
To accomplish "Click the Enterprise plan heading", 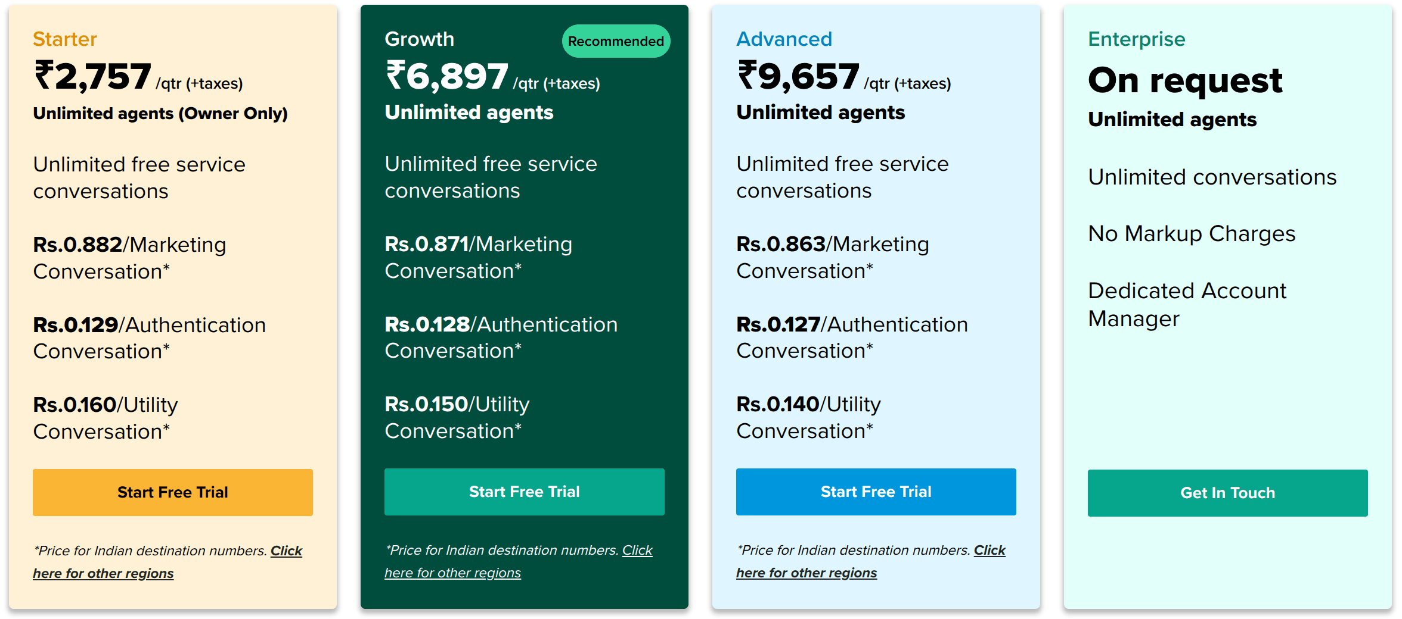I will (x=1136, y=39).
